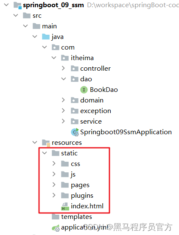179x235 pixels.
Task: Select the js folder label
Action: click(73, 174)
